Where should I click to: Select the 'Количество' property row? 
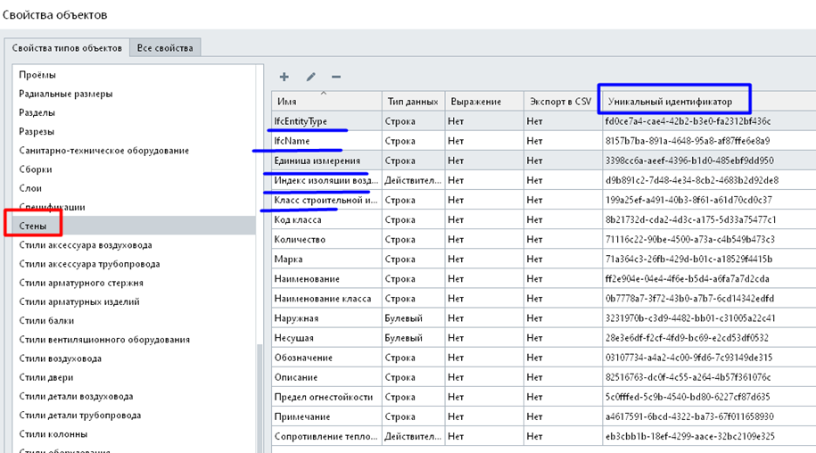[544, 239]
